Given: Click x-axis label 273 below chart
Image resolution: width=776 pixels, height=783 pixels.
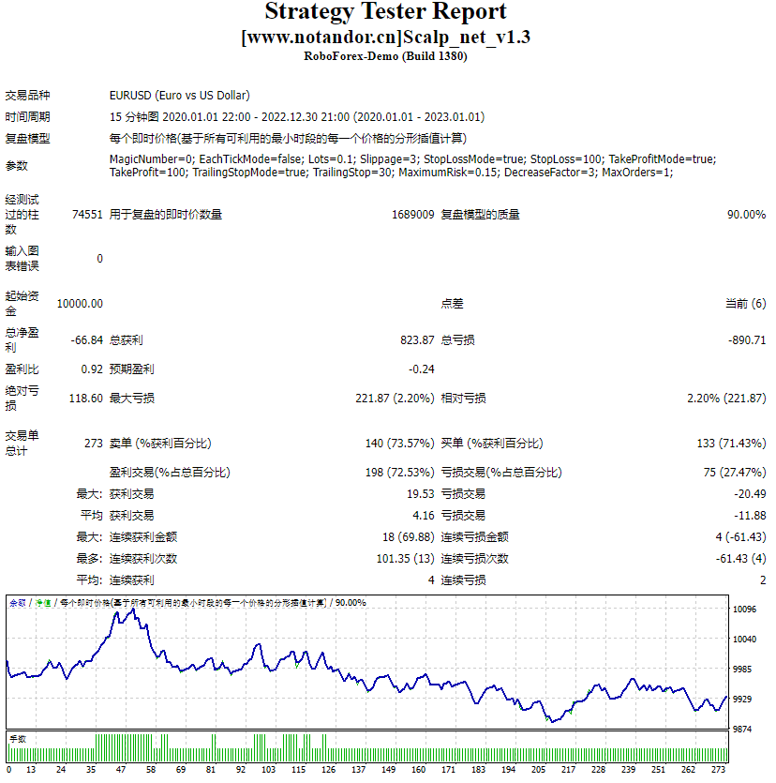Looking at the screenshot, I should [718, 770].
